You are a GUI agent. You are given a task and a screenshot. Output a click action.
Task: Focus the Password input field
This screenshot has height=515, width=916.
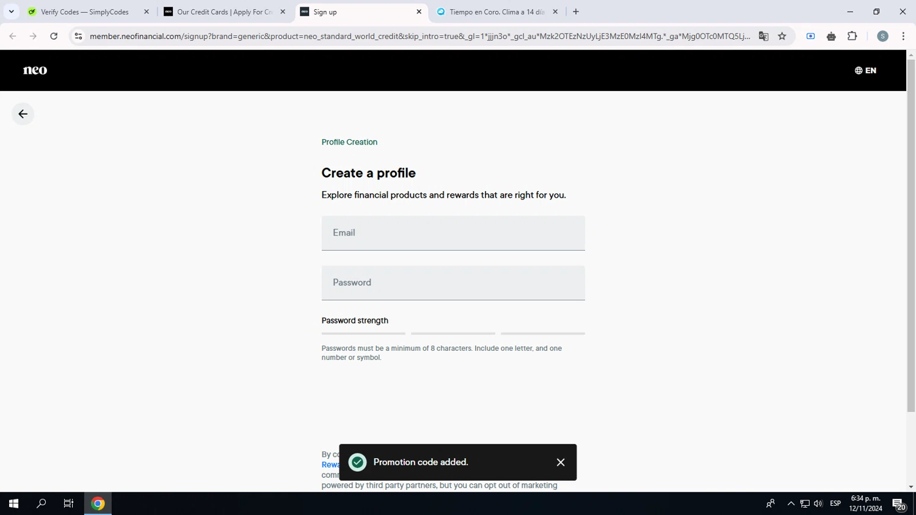[453, 283]
